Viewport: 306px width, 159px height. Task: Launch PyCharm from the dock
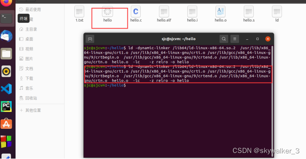6,106
